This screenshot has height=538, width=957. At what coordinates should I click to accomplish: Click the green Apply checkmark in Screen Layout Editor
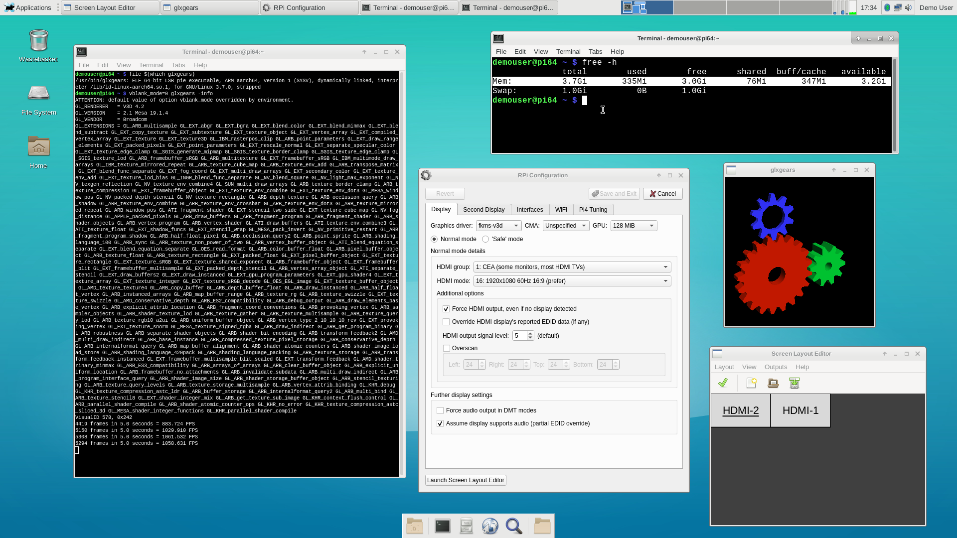[723, 383]
